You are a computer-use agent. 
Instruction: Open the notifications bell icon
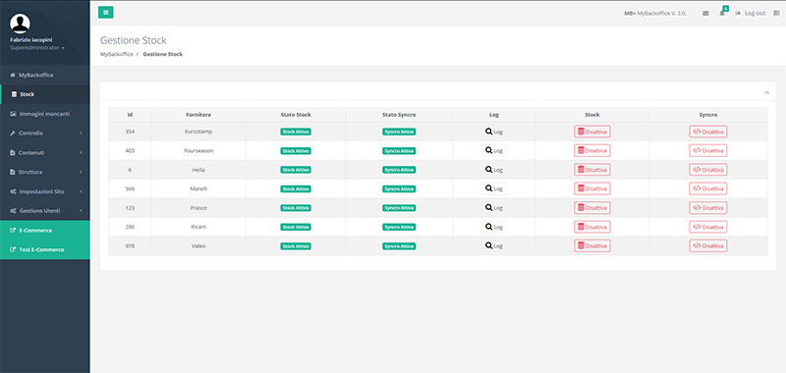pyautogui.click(x=722, y=13)
